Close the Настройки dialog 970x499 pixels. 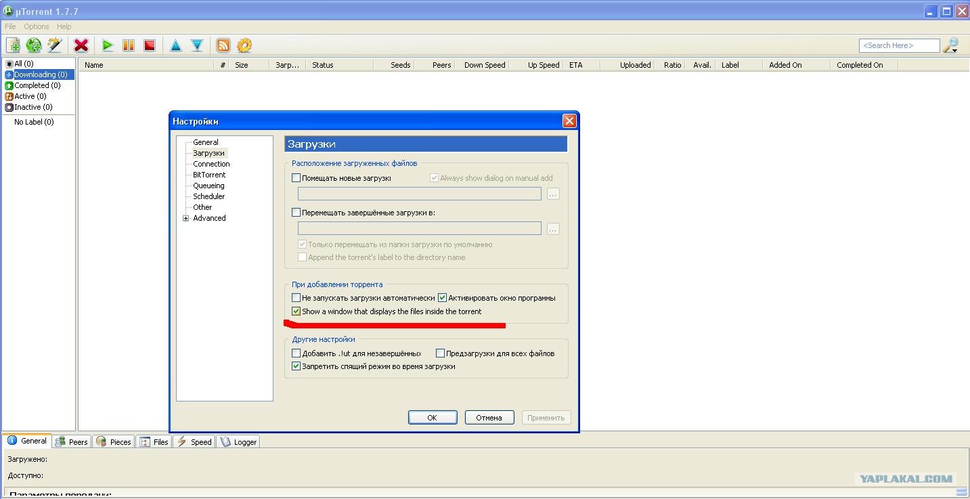coord(569,121)
